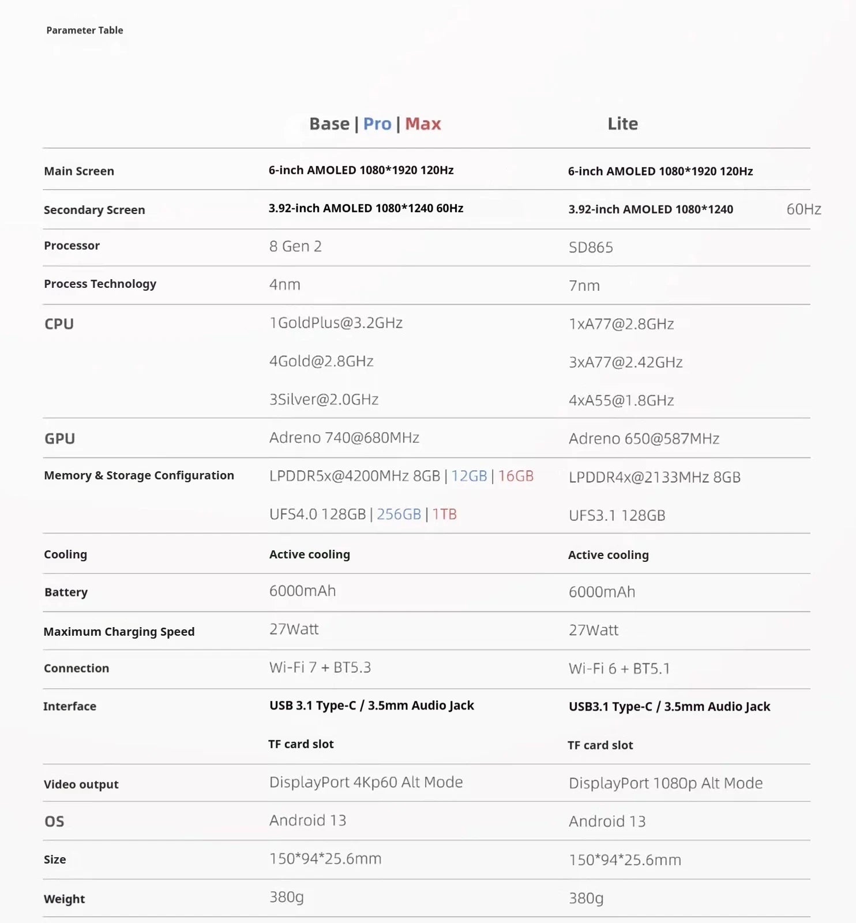This screenshot has height=923, width=856.
Task: Click the red 16GB memory option
Action: coord(516,476)
